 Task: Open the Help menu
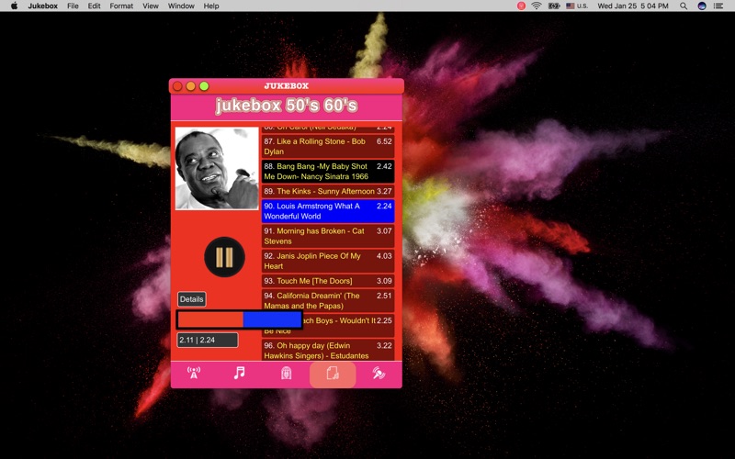pos(211,6)
